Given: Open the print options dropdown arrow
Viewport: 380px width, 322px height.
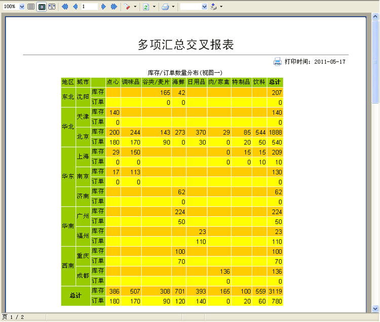Looking at the screenshot, I should tap(173, 7).
